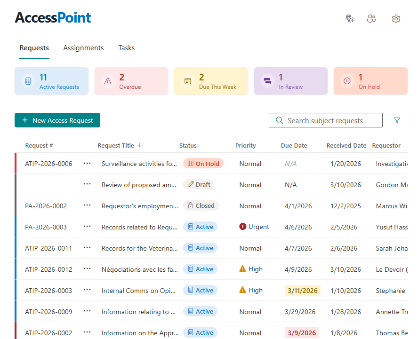Open actions menu for PA-2026-0003

click(87, 227)
